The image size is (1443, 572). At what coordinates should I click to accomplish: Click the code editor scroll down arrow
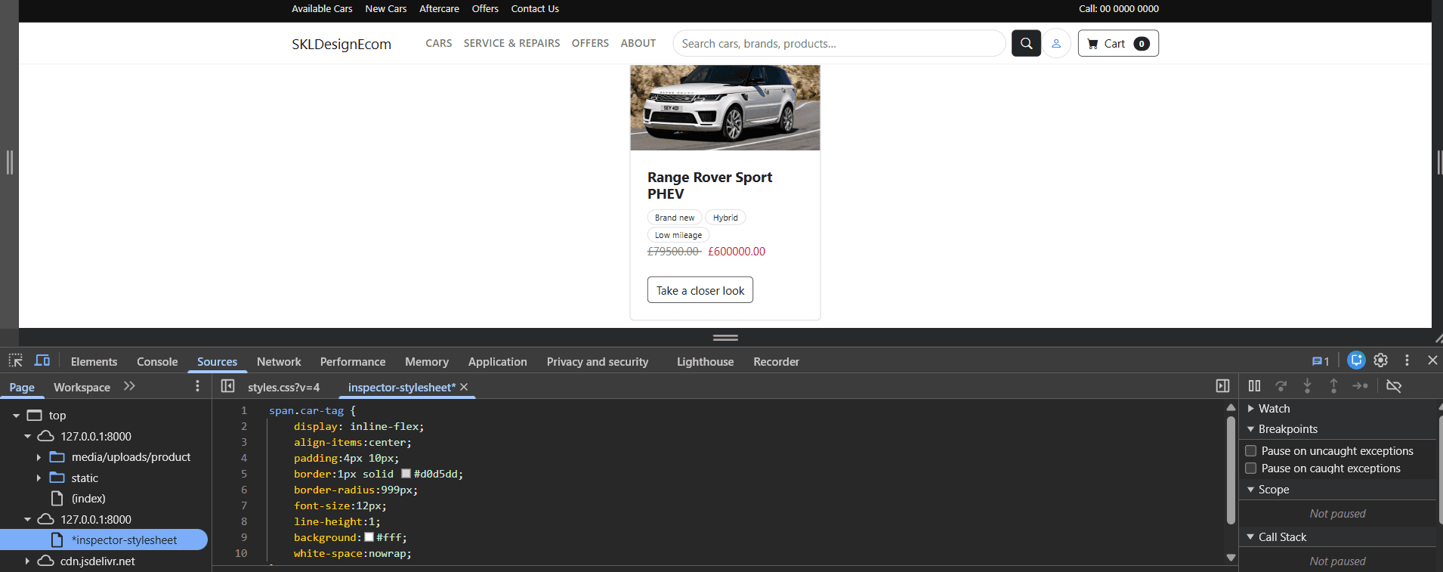[1231, 558]
